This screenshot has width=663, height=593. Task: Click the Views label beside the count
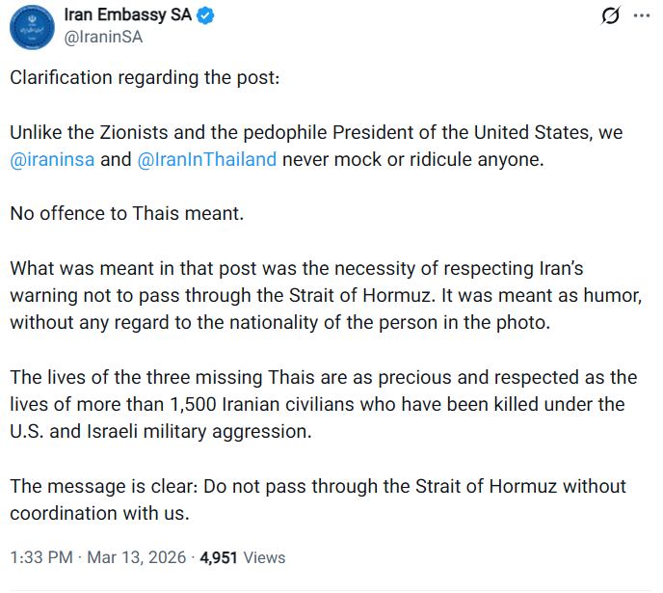click(x=265, y=557)
